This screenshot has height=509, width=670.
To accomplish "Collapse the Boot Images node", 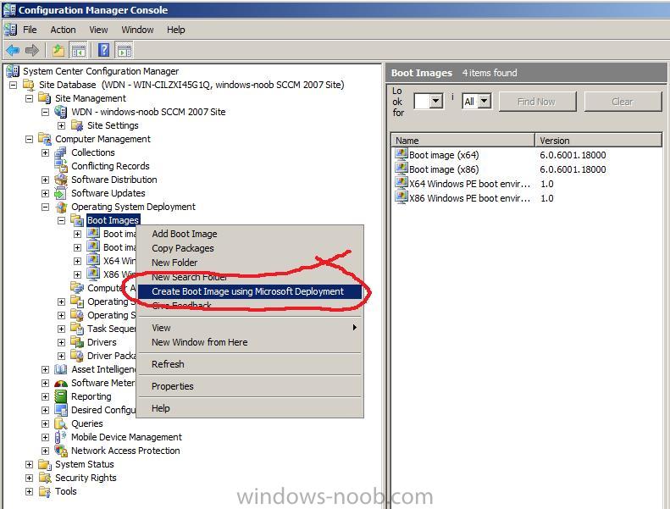I will (x=62, y=220).
